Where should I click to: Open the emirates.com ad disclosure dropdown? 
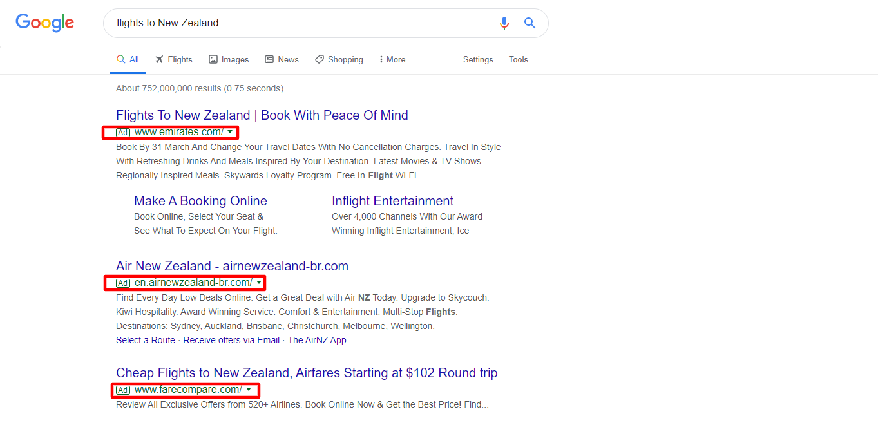coord(231,132)
